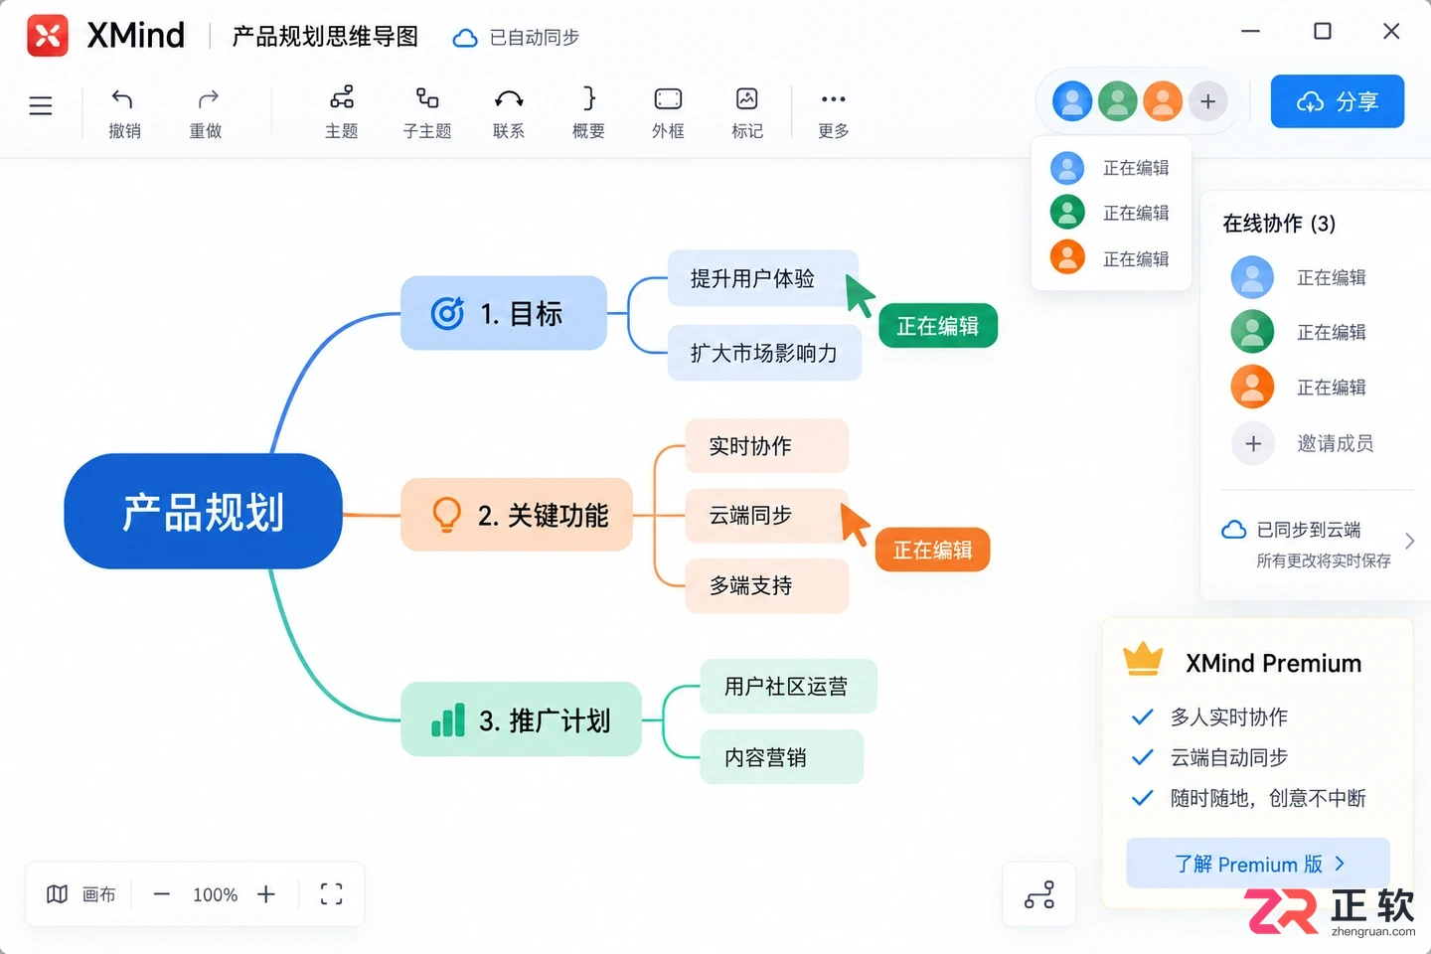Select the 3. 推广计划 branch topic
Image resolution: width=1431 pixels, height=954 pixels.
tap(521, 719)
